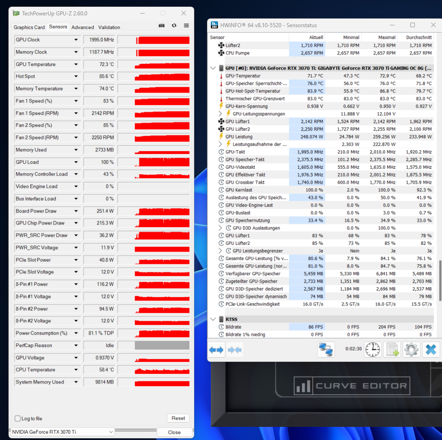The width and height of the screenshot is (442, 440).
Task: Select the GPU Leistung 248.074 W value
Action: pos(307,137)
